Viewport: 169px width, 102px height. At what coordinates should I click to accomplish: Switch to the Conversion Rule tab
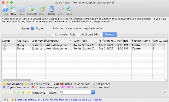click(65, 35)
